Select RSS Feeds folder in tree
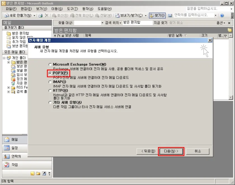 tap(19, 87)
